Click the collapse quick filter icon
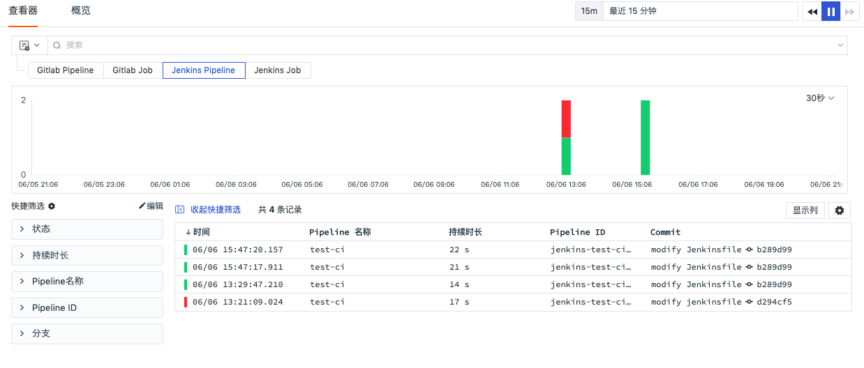864x368 pixels. click(x=179, y=209)
